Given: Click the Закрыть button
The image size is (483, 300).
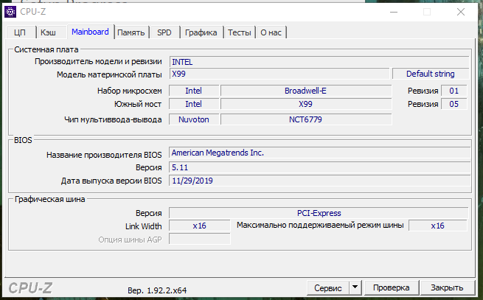Looking at the screenshot, I should point(447,287).
